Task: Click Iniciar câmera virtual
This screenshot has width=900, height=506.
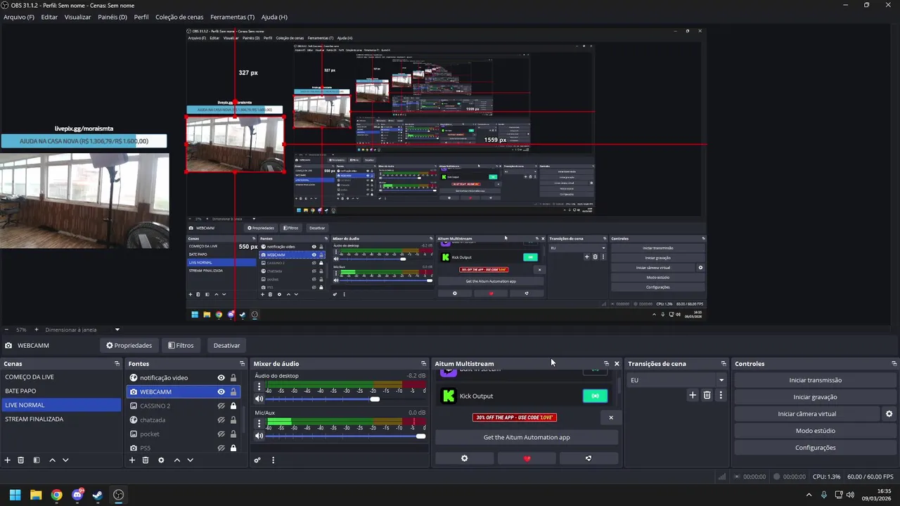Action: (x=807, y=414)
